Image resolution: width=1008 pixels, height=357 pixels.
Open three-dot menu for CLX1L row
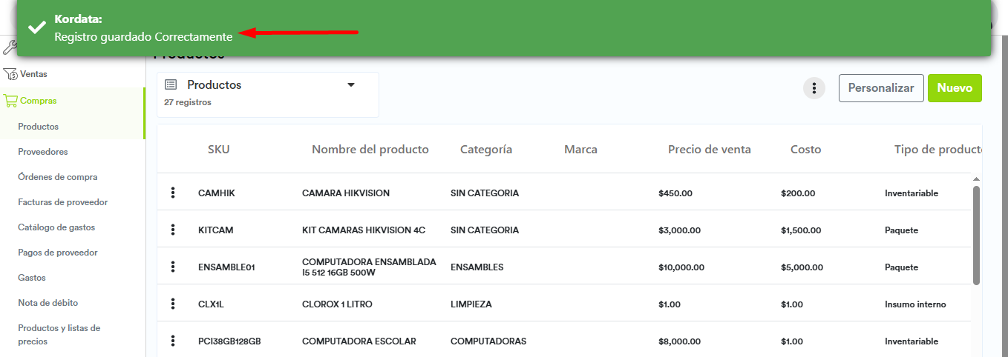[x=173, y=304]
